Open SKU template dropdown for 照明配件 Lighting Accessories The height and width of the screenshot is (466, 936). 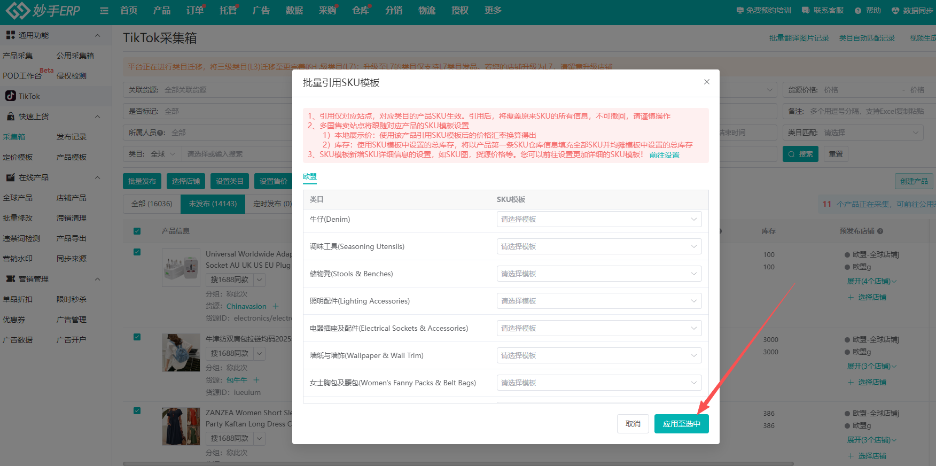point(599,301)
